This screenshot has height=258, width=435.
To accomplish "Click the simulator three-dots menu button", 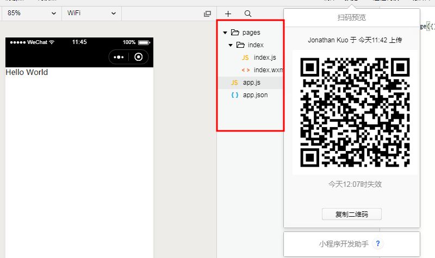I will 119,57.
